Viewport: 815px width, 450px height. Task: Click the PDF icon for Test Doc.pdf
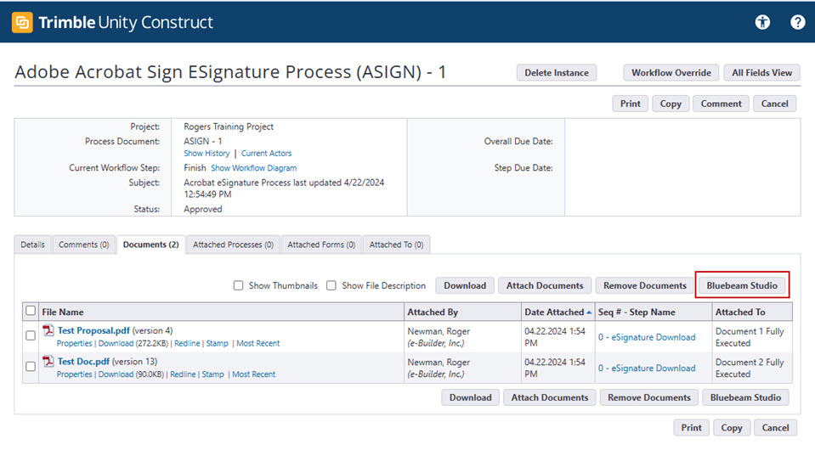point(48,361)
